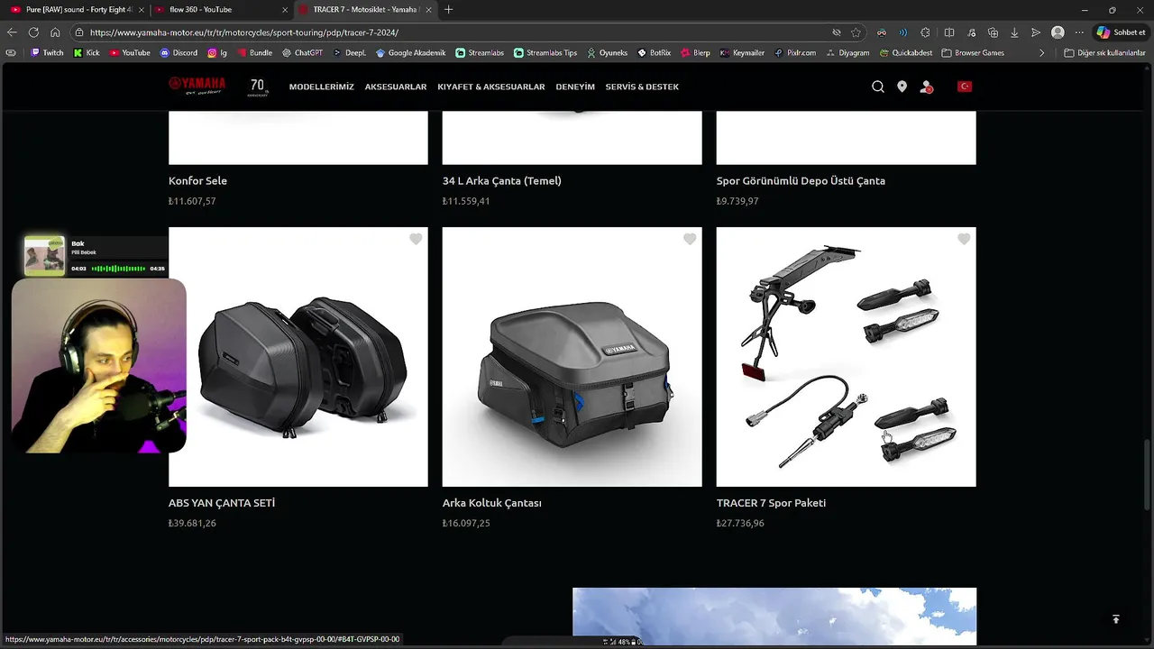1154x649 pixels.
Task: Open the Keymailer bookmark
Action: click(742, 53)
